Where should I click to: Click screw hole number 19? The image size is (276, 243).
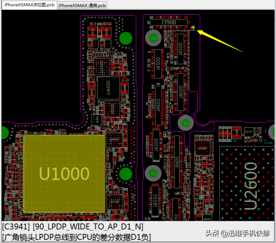(186, 123)
